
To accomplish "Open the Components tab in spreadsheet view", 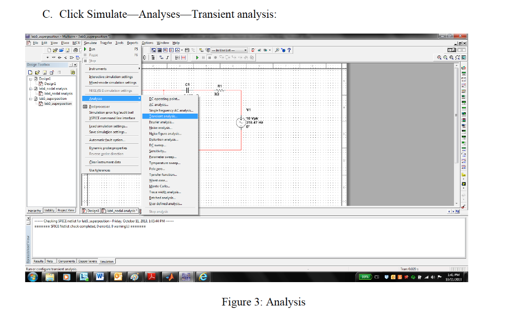I will [x=67, y=261].
